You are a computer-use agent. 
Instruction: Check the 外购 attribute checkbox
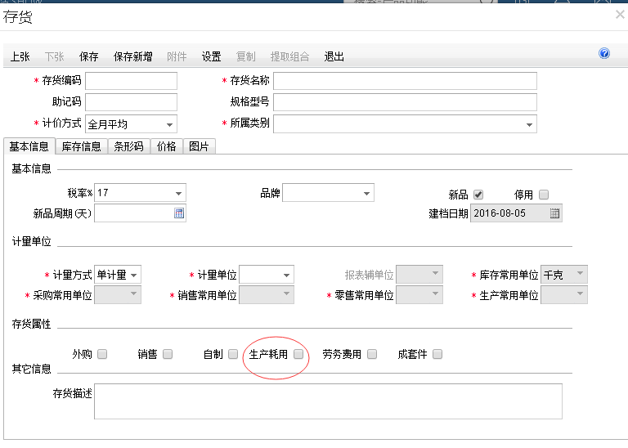tap(102, 354)
